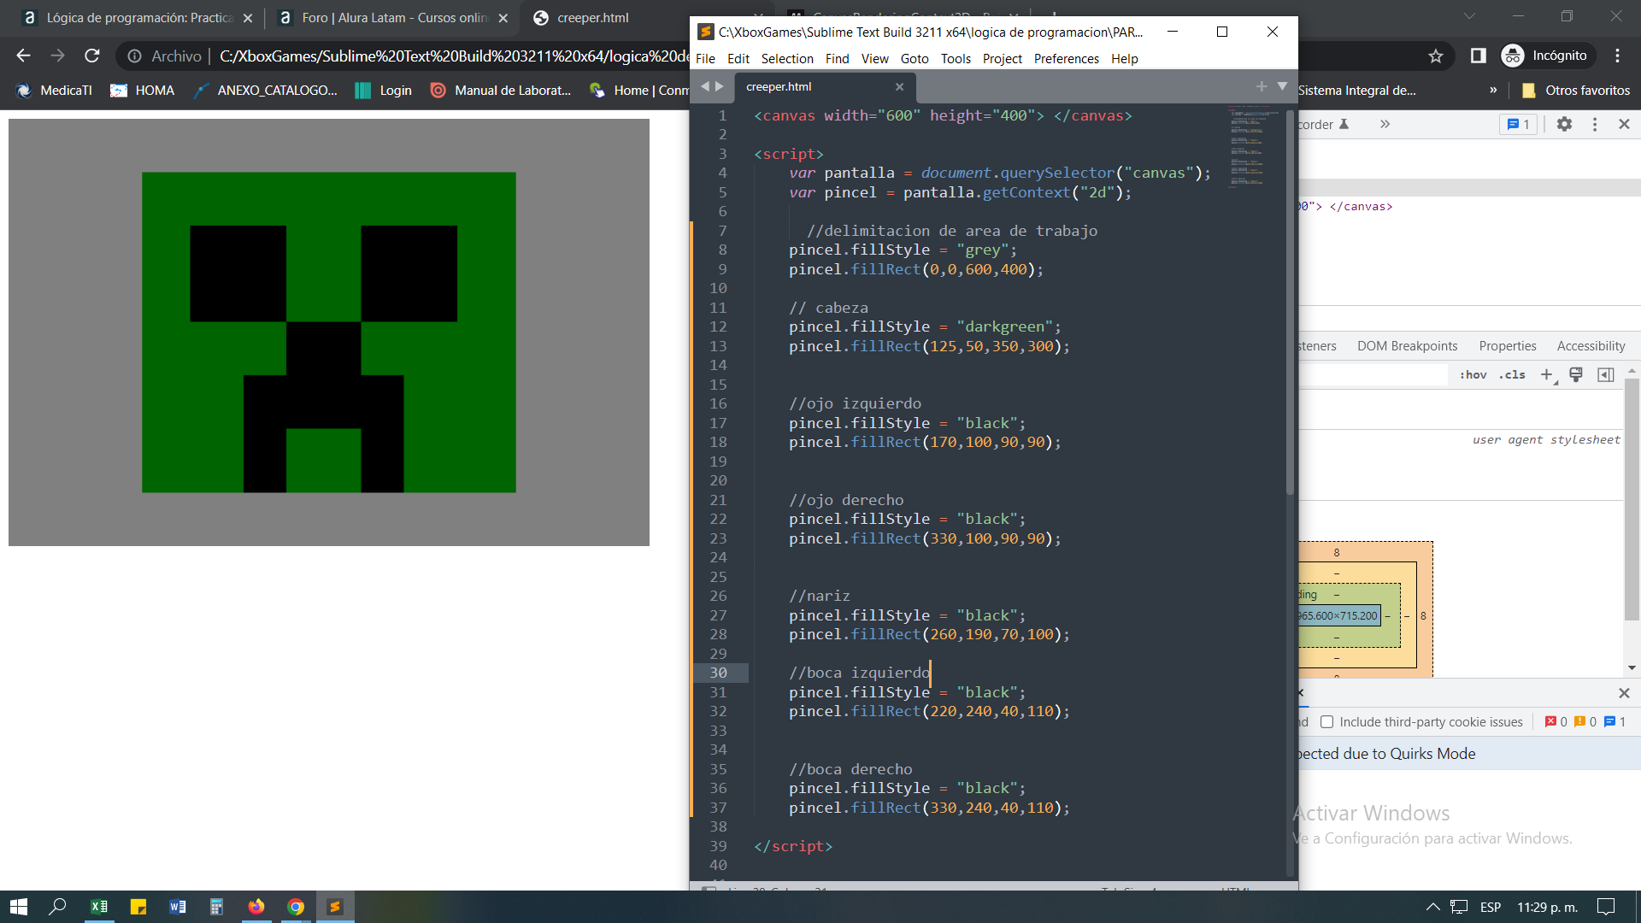This screenshot has width=1641, height=923.
Task: Open Sublime Text File menu
Action: click(705, 59)
